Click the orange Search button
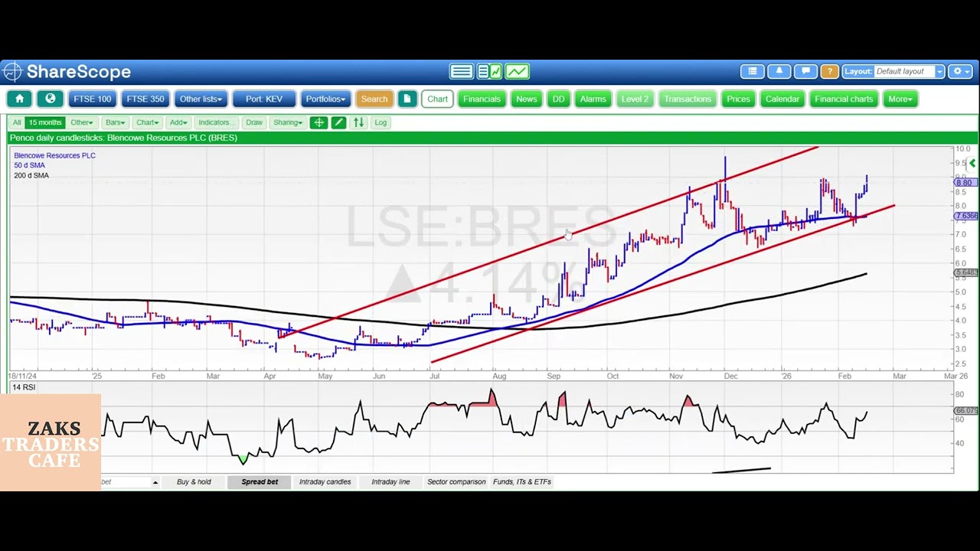 [374, 99]
